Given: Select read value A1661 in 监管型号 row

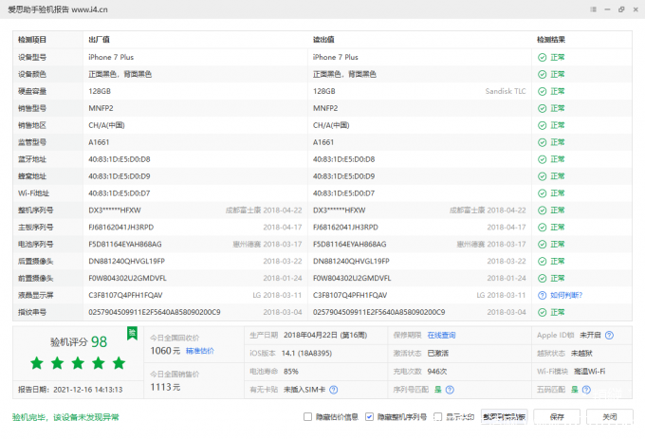Looking at the screenshot, I should pos(323,142).
